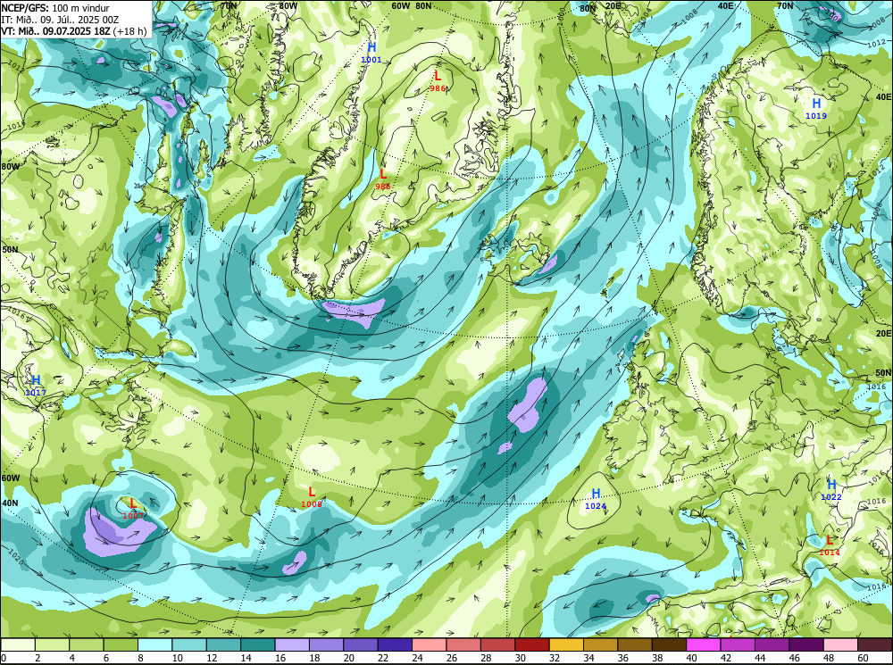Select the high pressure label H 1024
Screen dimensions: 893x665
596,499
